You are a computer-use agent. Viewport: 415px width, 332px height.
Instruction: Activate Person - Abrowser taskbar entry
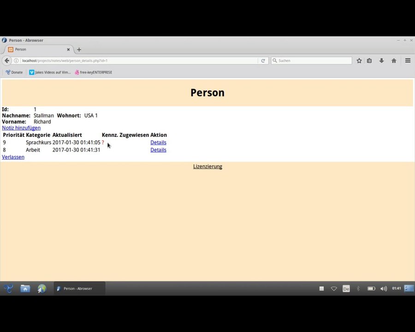pyautogui.click(x=79, y=289)
